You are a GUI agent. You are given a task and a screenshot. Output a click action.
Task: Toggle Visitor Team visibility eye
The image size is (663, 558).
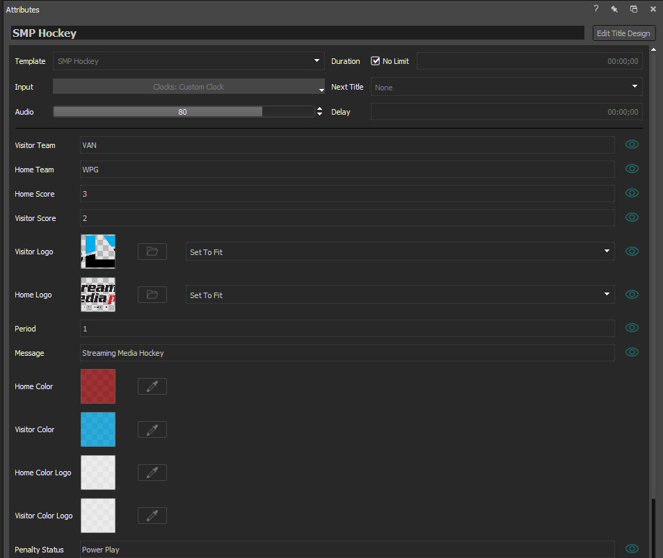pyautogui.click(x=632, y=145)
